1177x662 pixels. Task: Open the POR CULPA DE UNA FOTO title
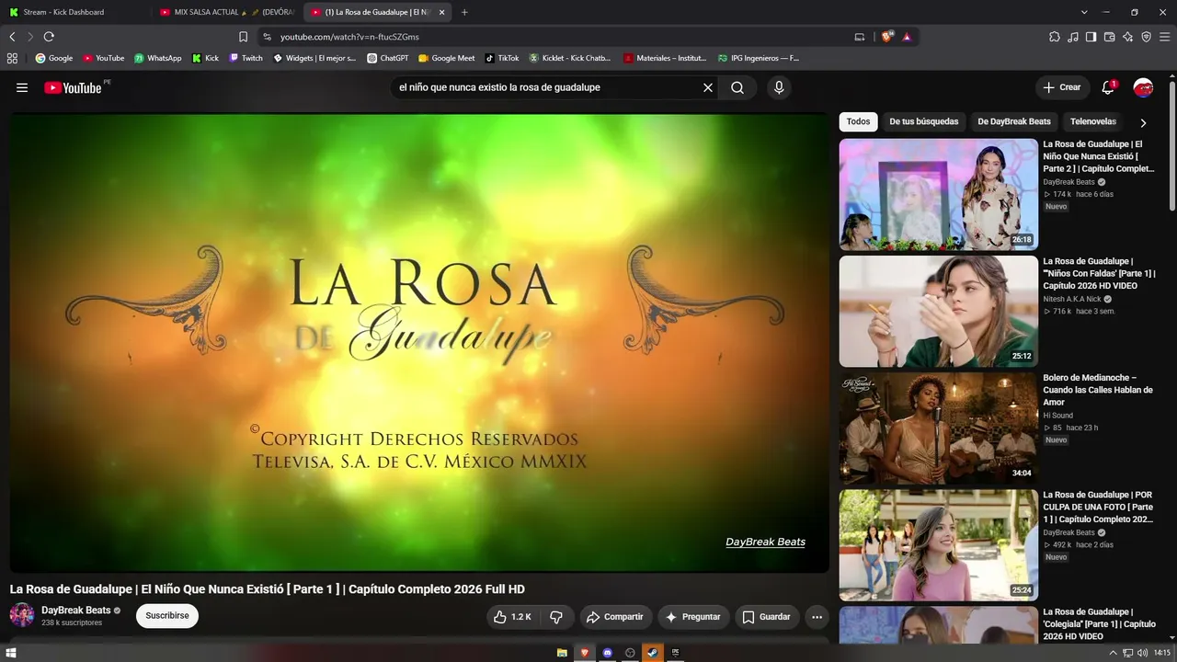coord(1098,507)
